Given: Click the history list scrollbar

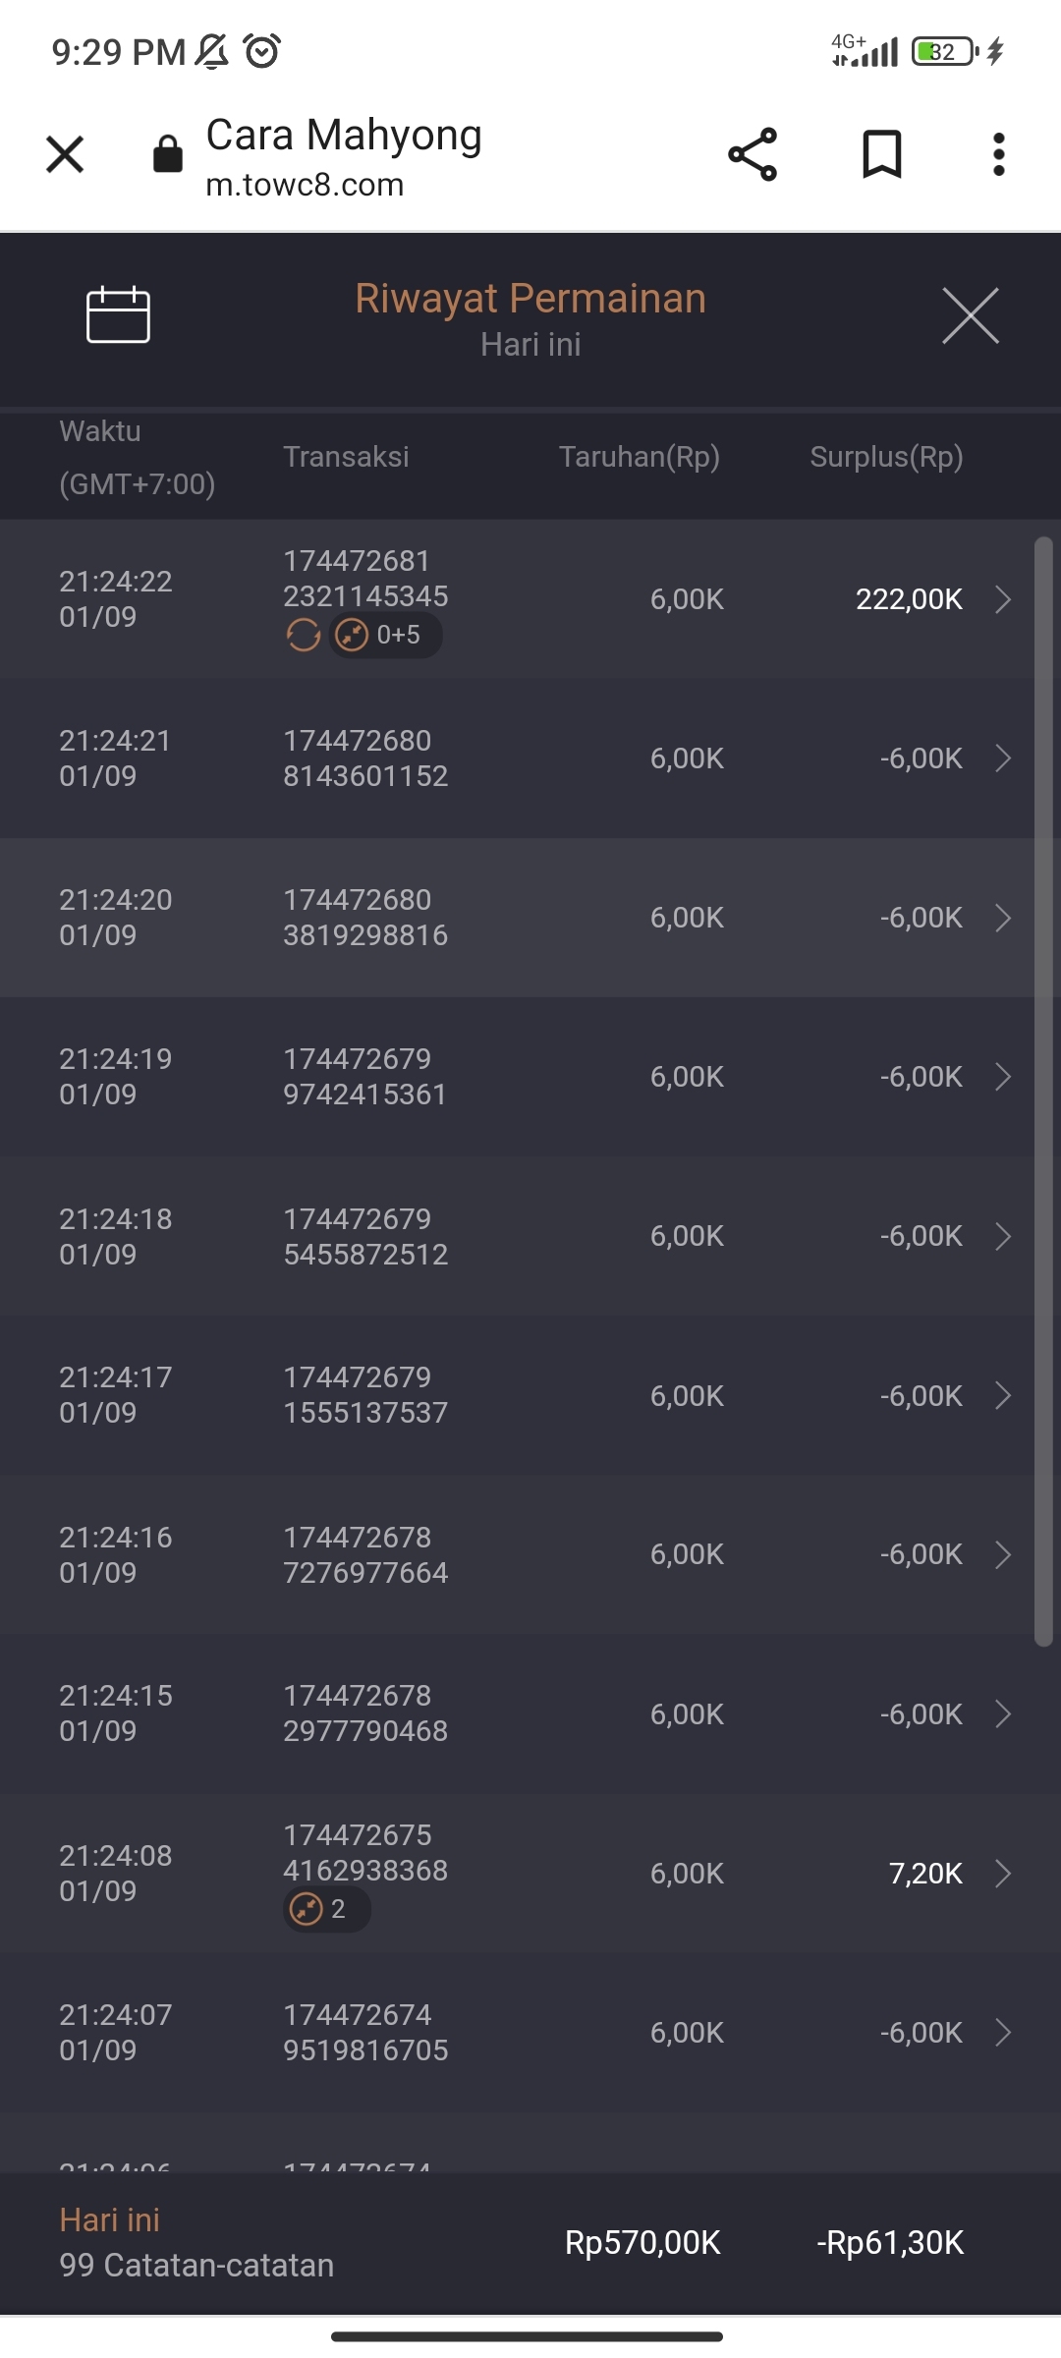Looking at the screenshot, I should click(x=1043, y=1091).
